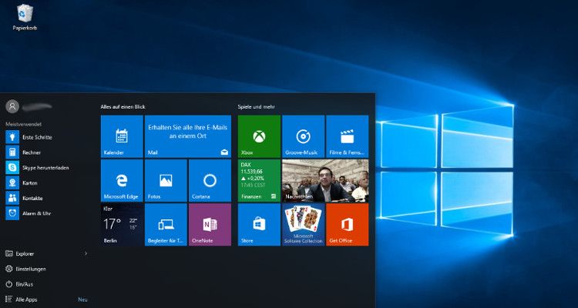The width and height of the screenshot is (578, 308).
Task: Open the Xbox tile
Action: coord(259,136)
